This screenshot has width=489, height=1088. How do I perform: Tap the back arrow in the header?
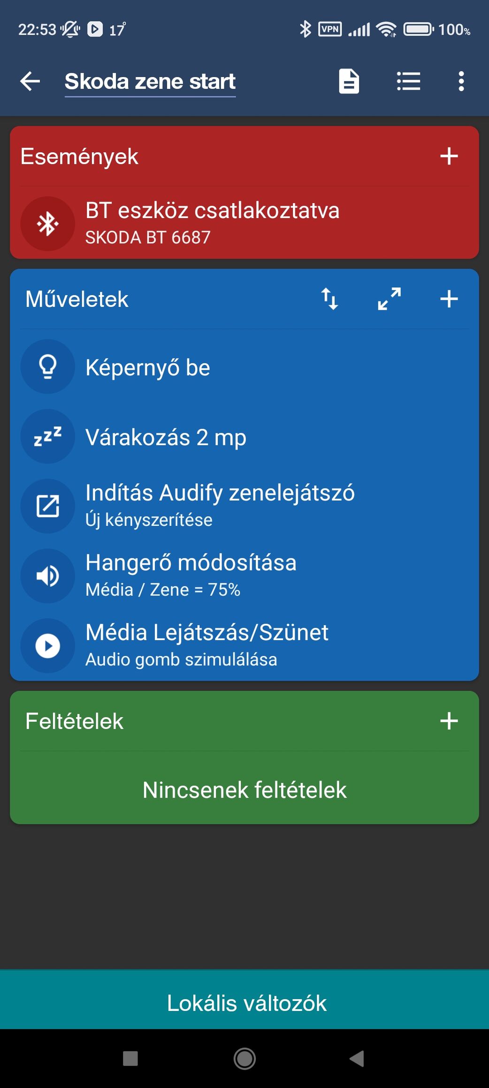tap(31, 81)
